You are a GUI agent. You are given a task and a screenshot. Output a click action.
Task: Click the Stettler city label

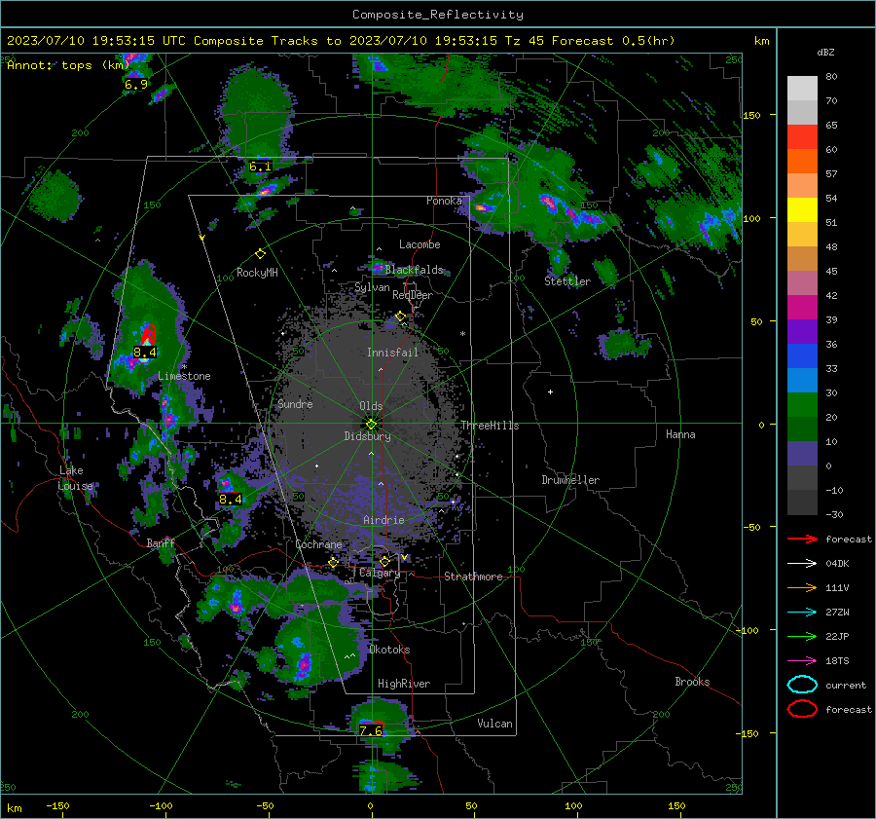567,281
